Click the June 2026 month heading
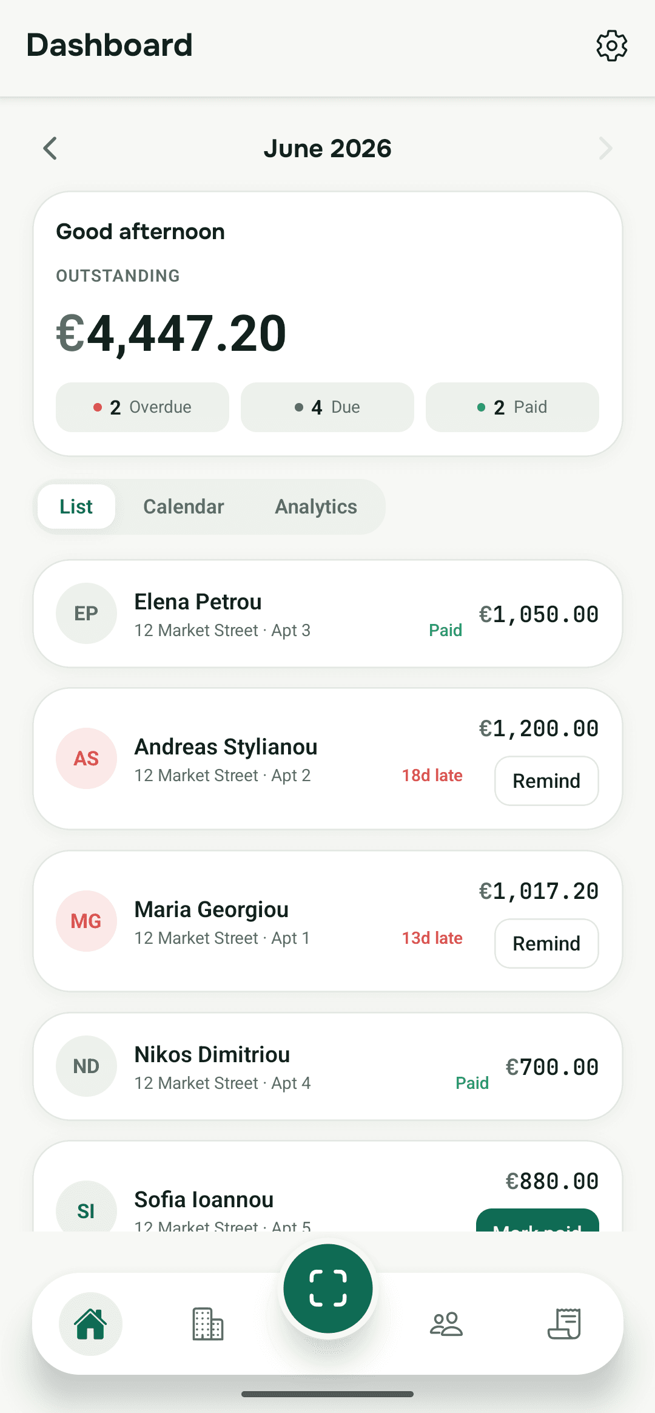Screen dimensions: 655x1413 [327, 149]
